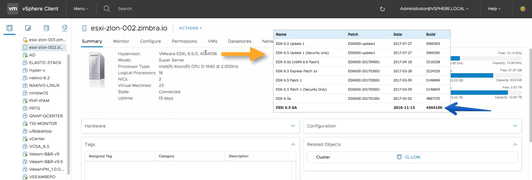The height and width of the screenshot is (180, 532).
Task: Open Networking inventory view icon
Action: (65, 28)
